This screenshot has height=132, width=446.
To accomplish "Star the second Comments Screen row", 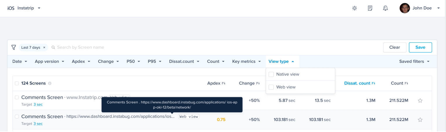I will pyautogui.click(x=420, y=120).
